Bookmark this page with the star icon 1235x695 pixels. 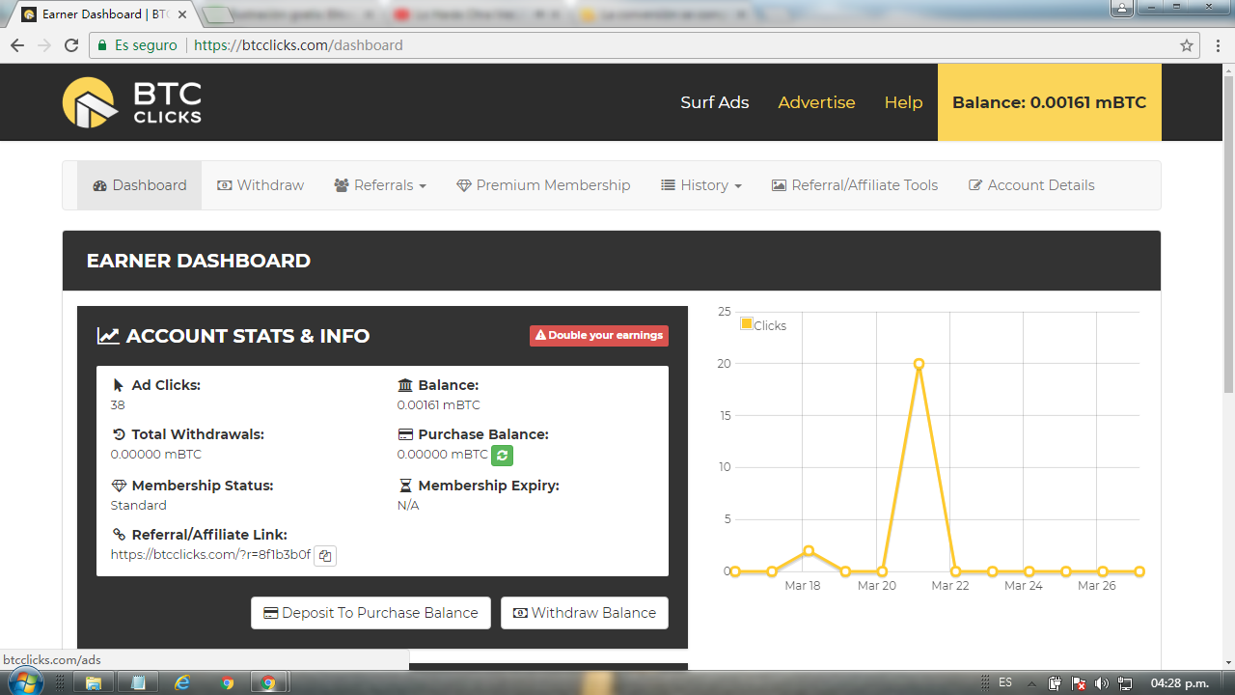[x=1187, y=45]
